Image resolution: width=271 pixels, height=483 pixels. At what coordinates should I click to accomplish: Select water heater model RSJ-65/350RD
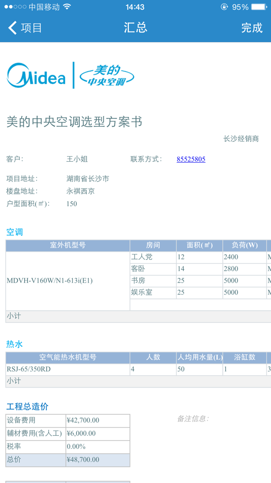[x=67, y=369]
